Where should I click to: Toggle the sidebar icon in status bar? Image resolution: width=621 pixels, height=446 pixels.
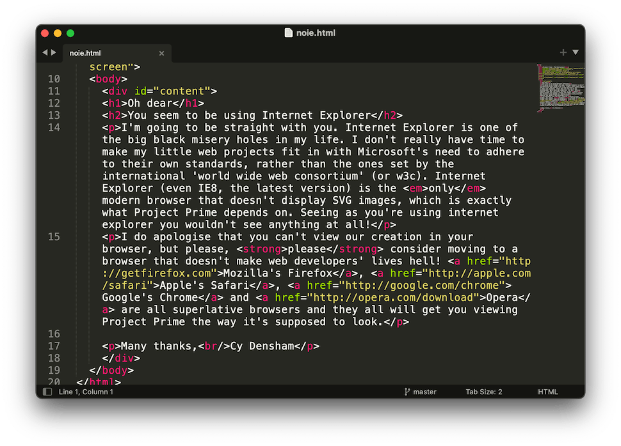[x=47, y=392]
